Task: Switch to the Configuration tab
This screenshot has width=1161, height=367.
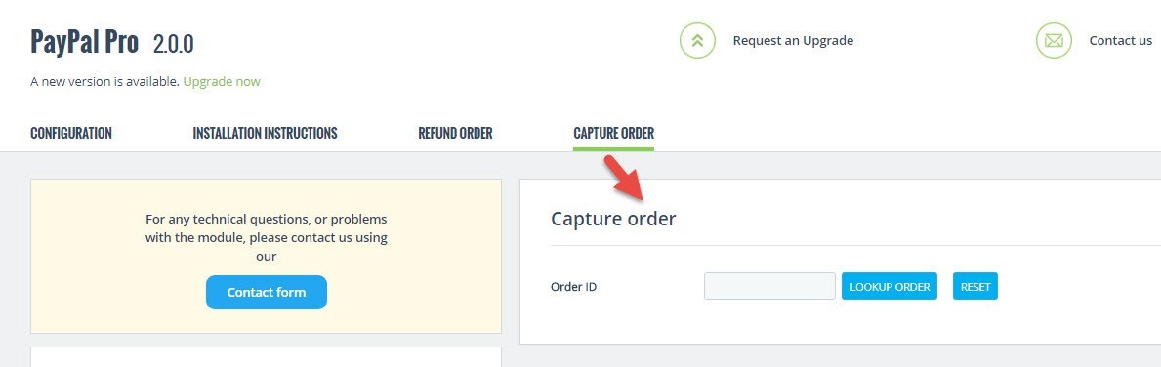Action: click(x=71, y=133)
